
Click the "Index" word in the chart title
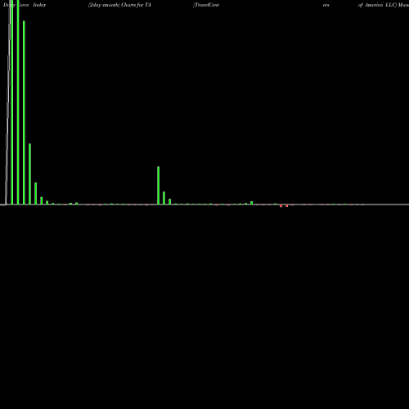pos(39,5)
